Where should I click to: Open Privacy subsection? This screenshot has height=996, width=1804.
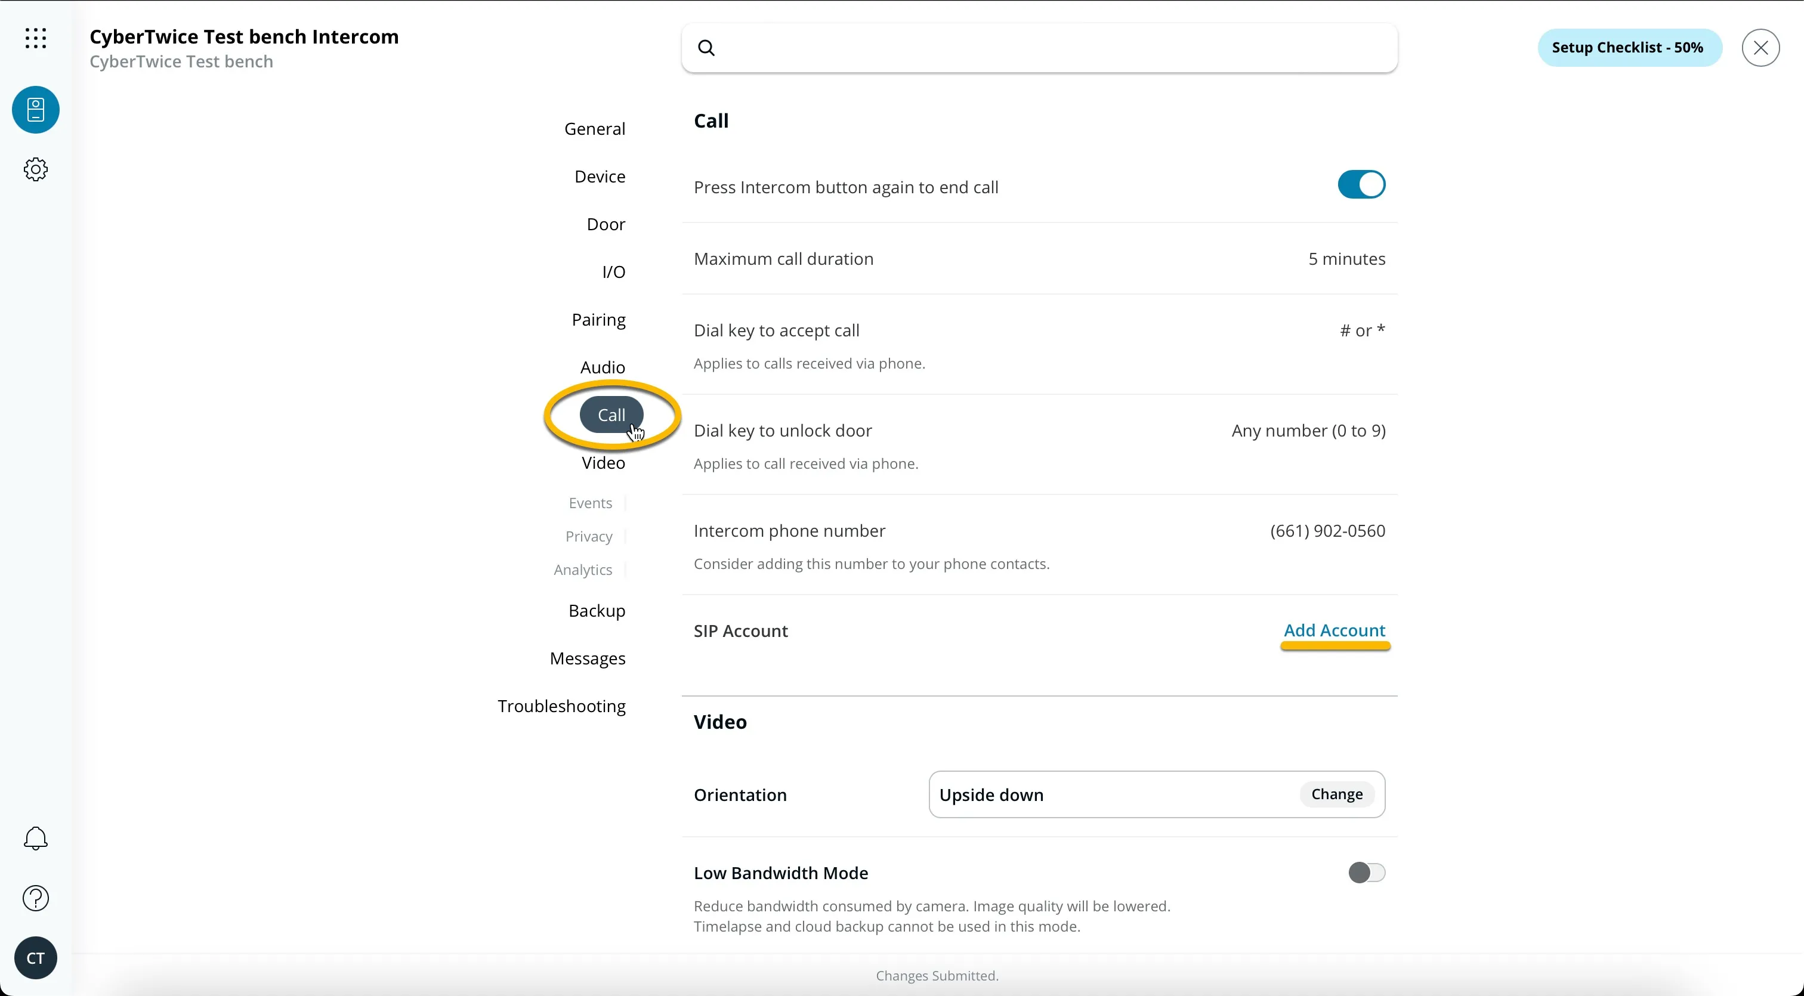pyautogui.click(x=589, y=537)
